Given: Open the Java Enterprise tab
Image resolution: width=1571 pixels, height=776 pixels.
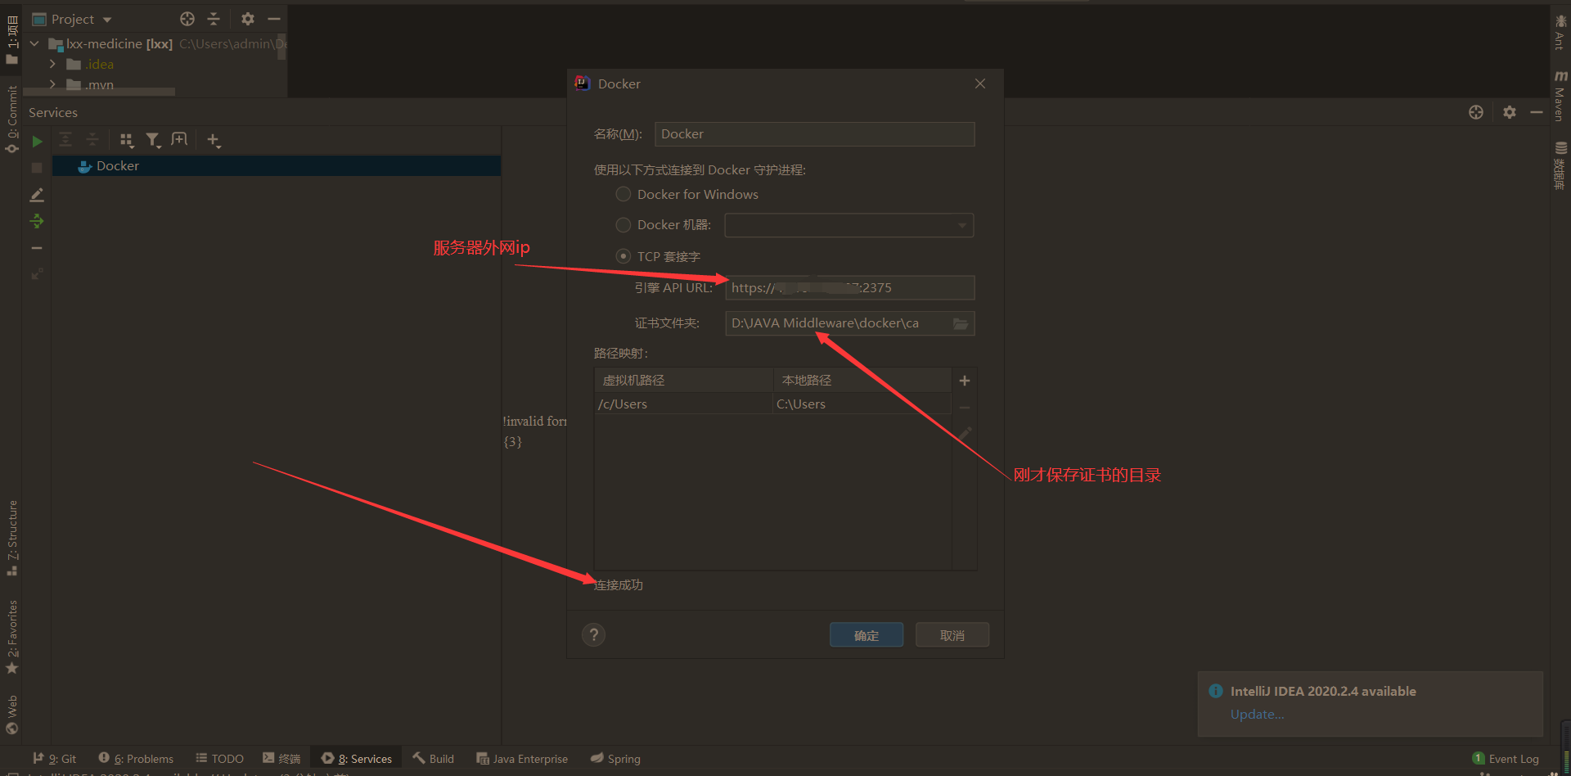Looking at the screenshot, I should [522, 759].
